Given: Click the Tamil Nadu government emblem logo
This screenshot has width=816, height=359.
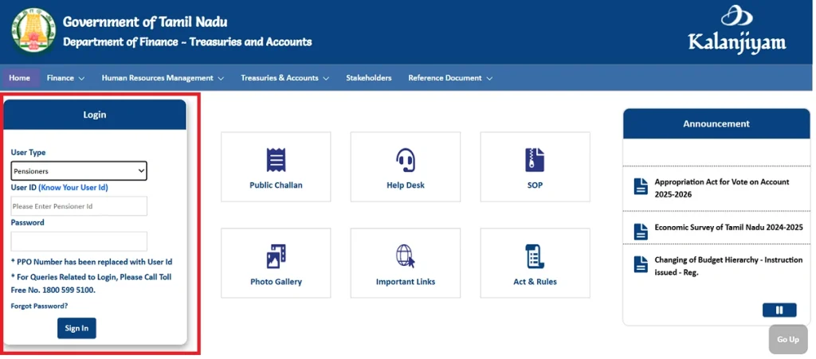Looking at the screenshot, I should tap(33, 30).
